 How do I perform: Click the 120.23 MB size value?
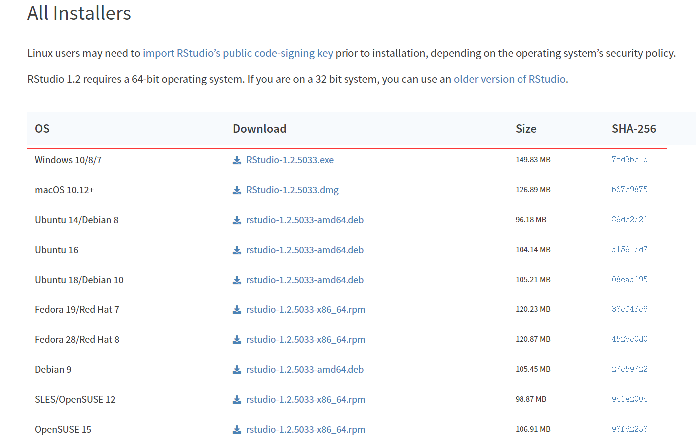(533, 309)
